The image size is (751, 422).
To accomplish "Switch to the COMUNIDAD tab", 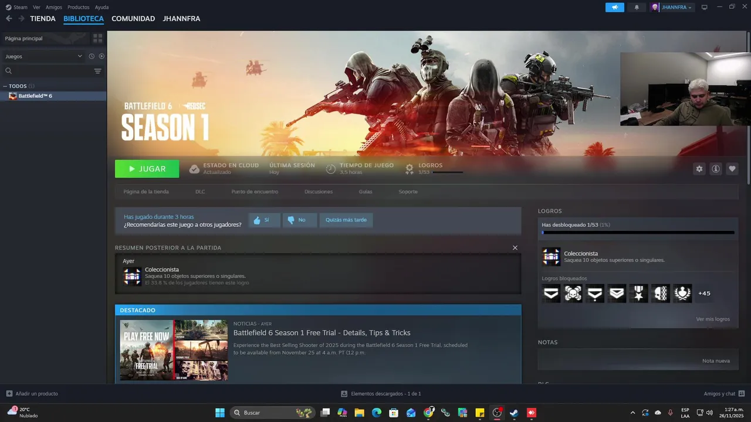I will tap(133, 19).
